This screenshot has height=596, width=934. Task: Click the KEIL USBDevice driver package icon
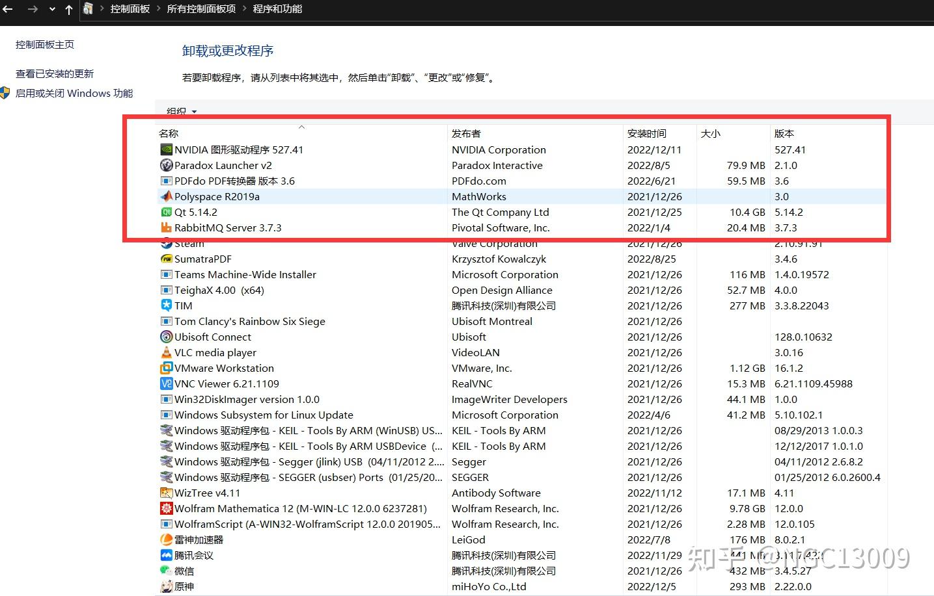pyautogui.click(x=166, y=446)
